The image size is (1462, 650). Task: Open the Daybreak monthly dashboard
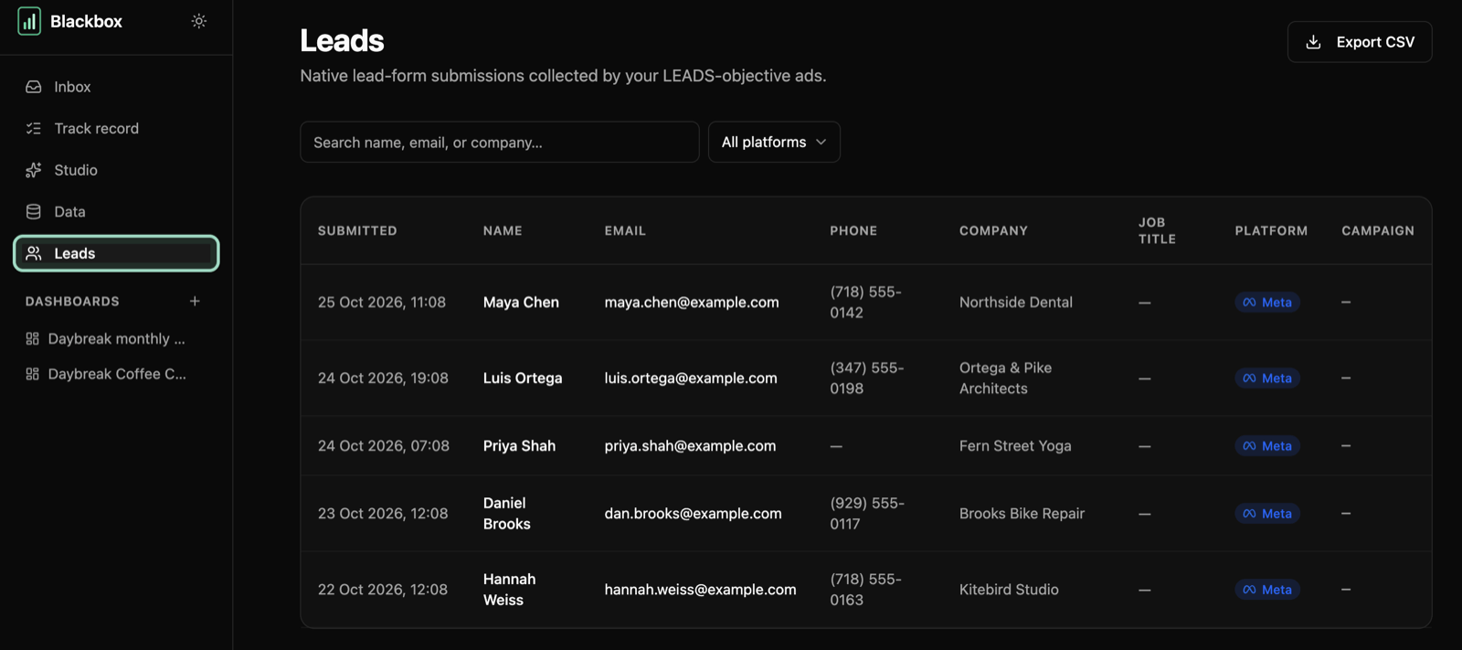click(116, 338)
